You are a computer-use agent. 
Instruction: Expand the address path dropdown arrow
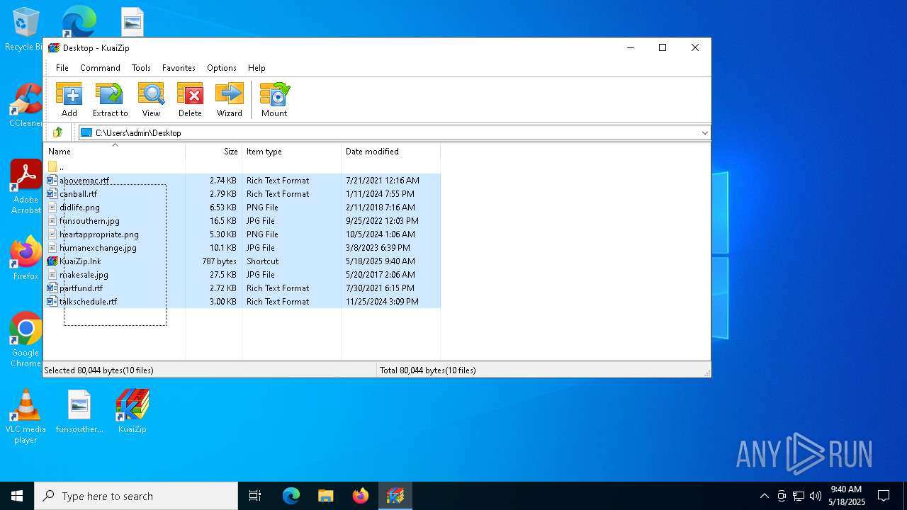click(x=704, y=132)
